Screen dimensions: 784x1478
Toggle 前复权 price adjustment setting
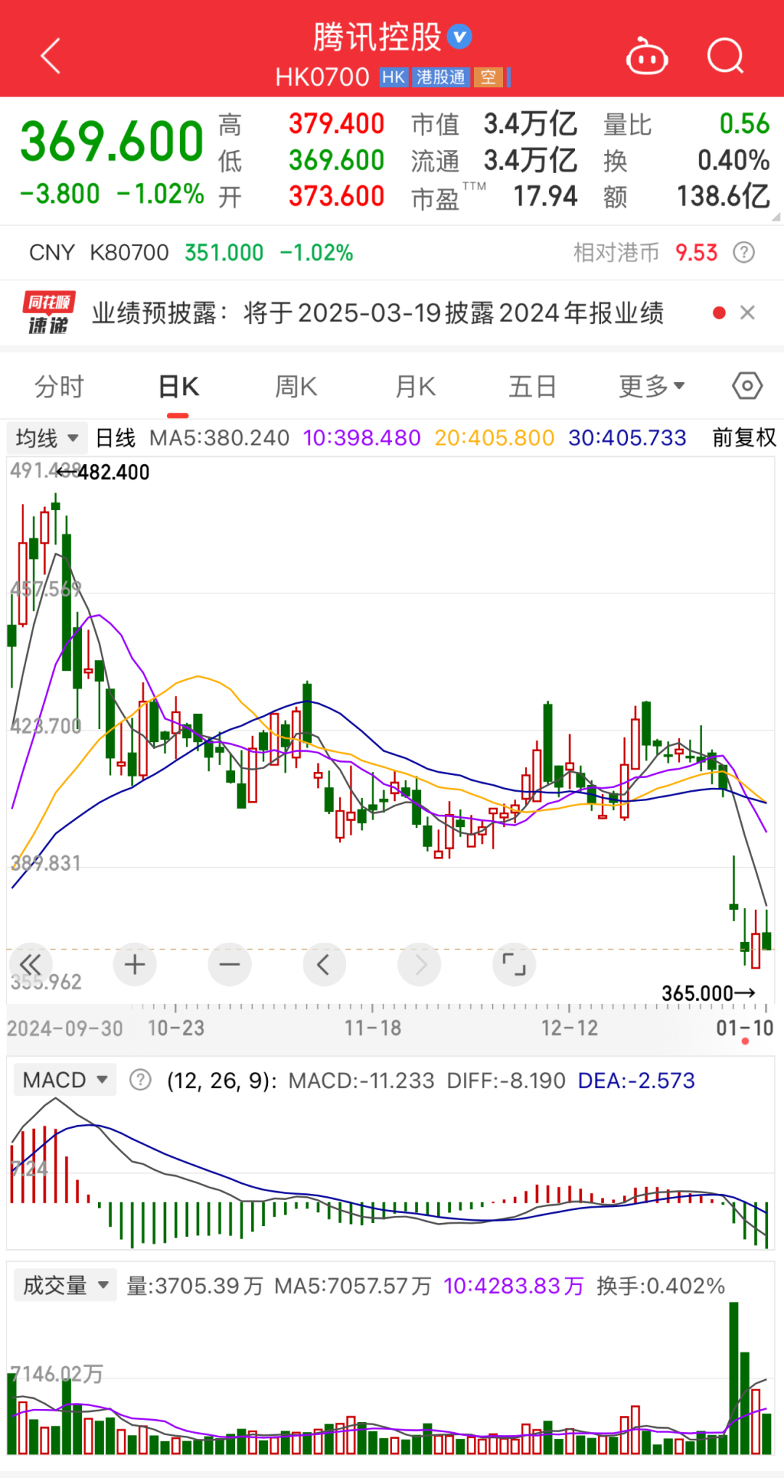click(743, 438)
